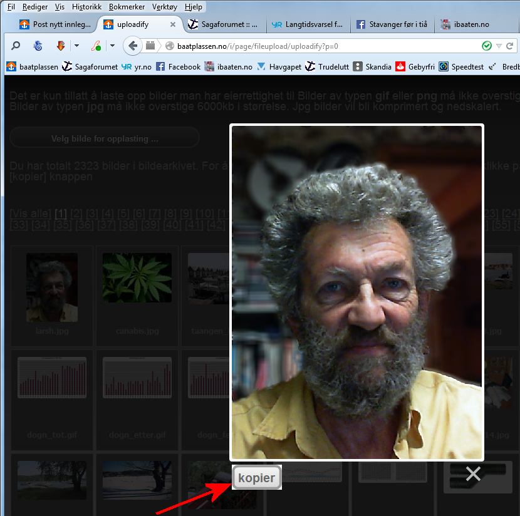Open Gebyrfri bookmark
The height and width of the screenshot is (516, 520).
tap(415, 66)
